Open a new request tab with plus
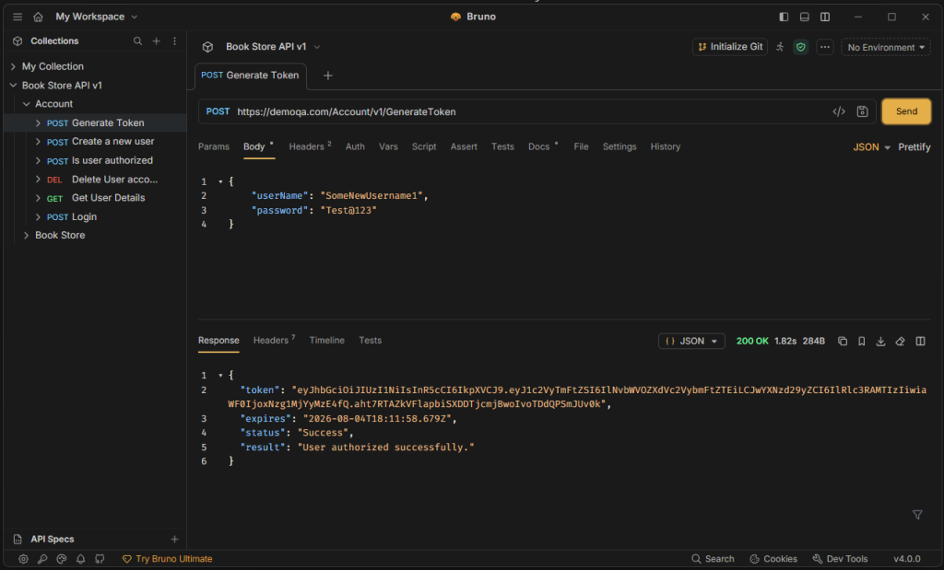 328,76
